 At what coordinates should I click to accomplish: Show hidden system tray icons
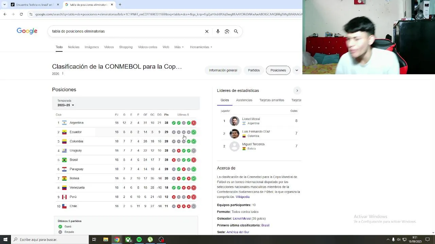pyautogui.click(x=388, y=240)
